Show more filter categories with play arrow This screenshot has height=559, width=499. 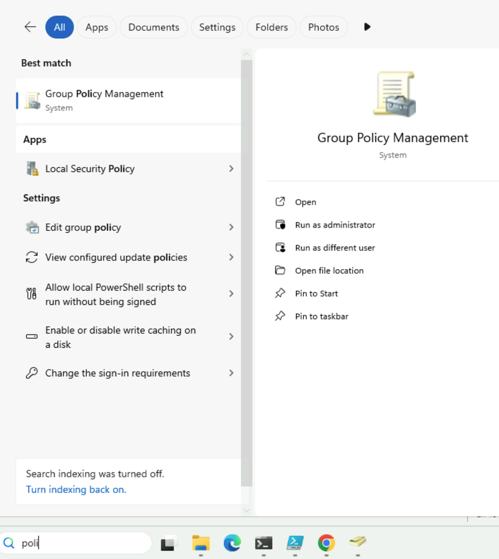(367, 27)
